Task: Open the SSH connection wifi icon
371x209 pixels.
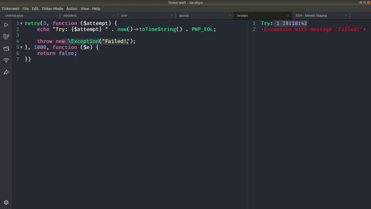Action: click(6, 60)
